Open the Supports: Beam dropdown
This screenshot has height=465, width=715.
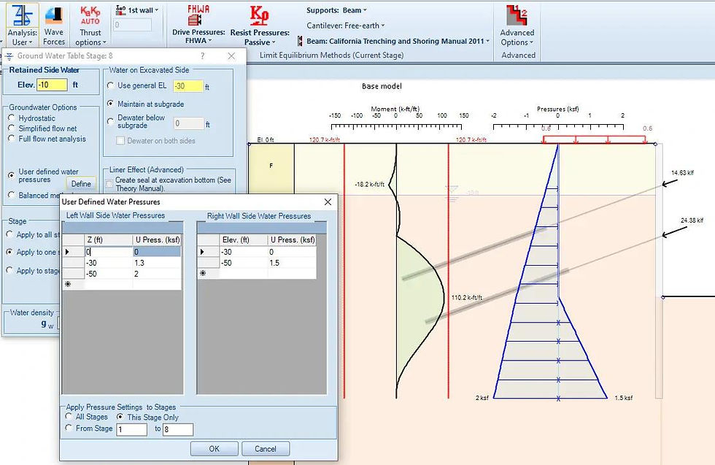(336, 10)
